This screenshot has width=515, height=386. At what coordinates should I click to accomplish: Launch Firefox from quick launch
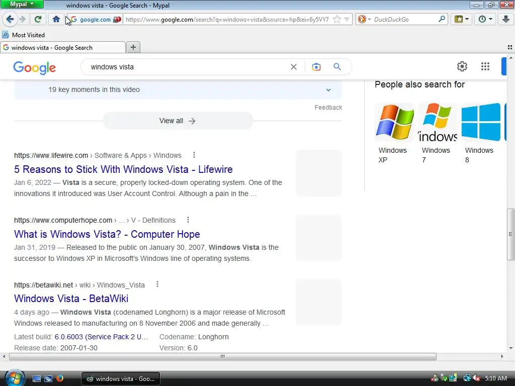pyautogui.click(x=59, y=378)
